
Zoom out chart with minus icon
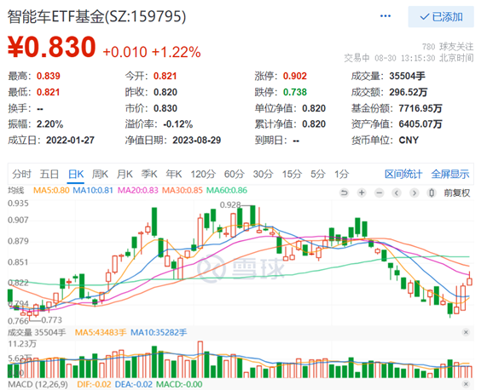pyautogui.click(x=379, y=193)
